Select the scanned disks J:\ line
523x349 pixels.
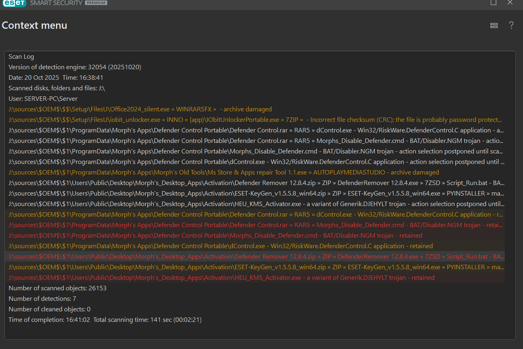(x=56, y=88)
